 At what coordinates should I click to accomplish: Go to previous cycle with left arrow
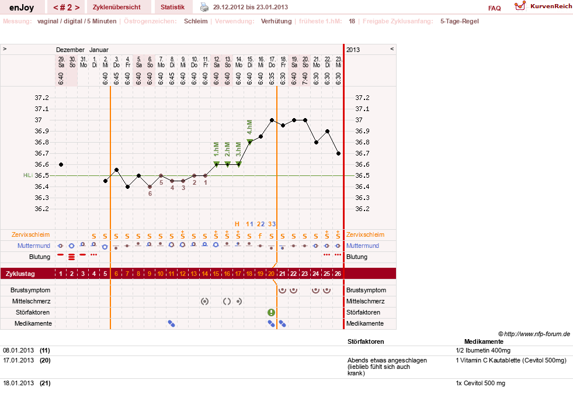pyautogui.click(x=56, y=8)
